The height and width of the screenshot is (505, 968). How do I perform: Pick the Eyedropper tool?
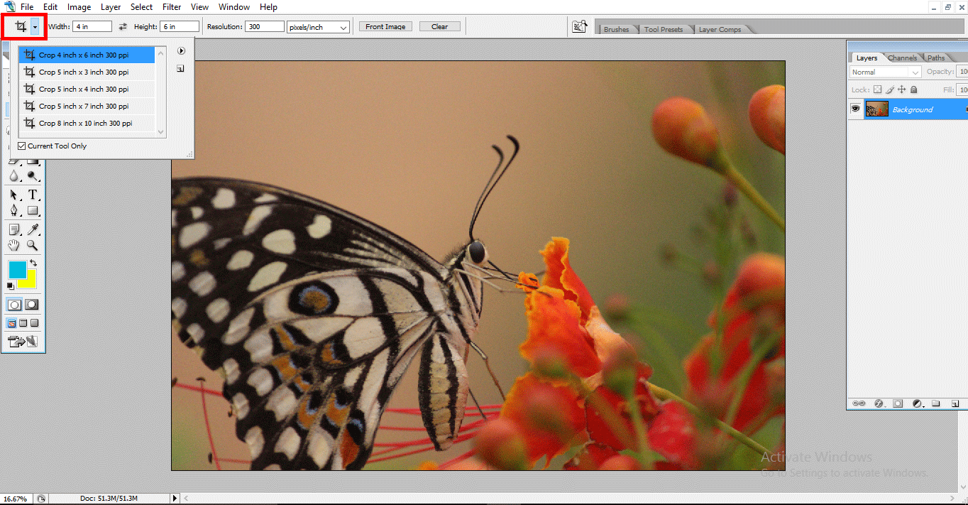click(33, 229)
